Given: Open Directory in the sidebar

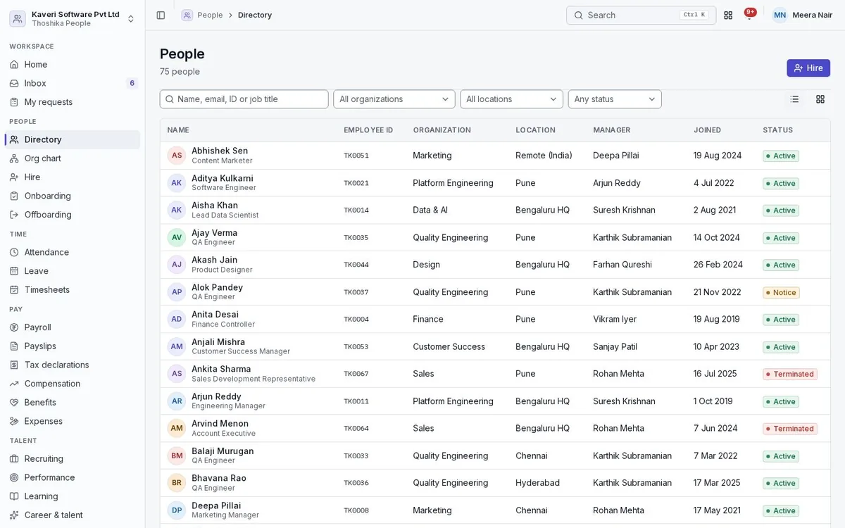Looking at the screenshot, I should tap(73, 139).
